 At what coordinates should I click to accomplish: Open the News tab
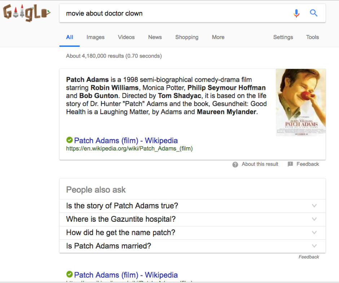tap(155, 37)
